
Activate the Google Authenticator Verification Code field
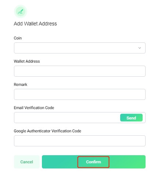80,141
